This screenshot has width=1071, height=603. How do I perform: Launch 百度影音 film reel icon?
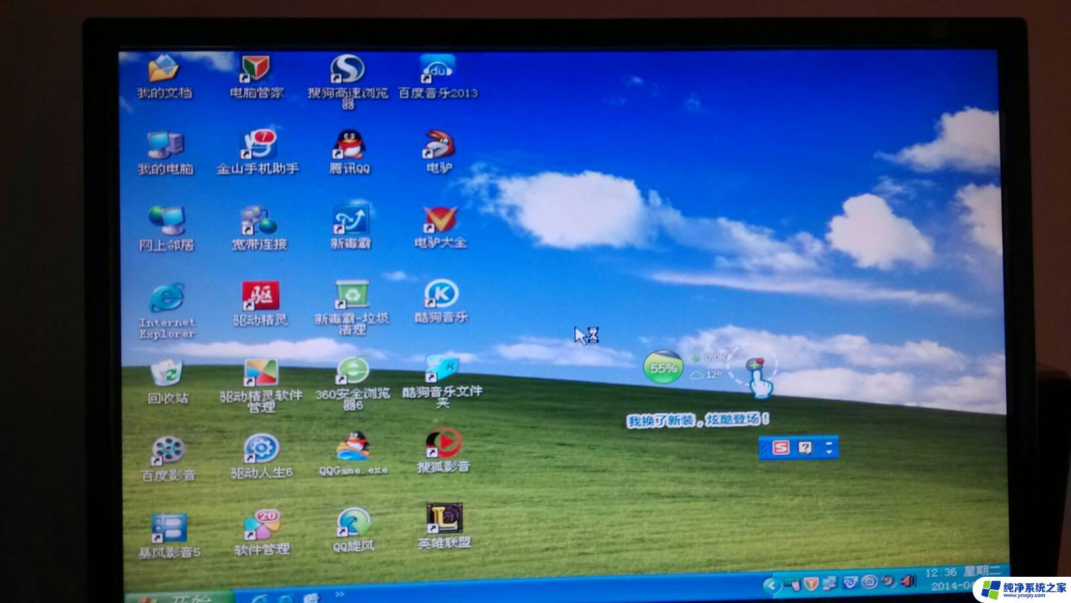pos(169,459)
